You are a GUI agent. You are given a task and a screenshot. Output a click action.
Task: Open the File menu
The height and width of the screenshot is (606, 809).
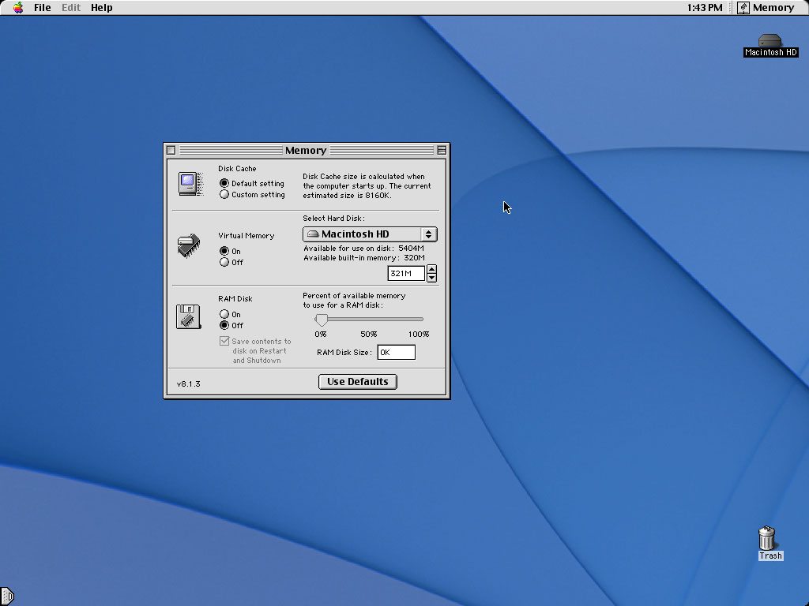(42, 8)
